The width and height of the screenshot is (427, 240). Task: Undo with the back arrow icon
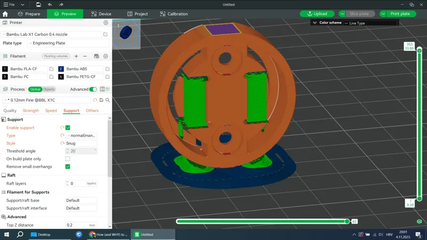(50, 4)
